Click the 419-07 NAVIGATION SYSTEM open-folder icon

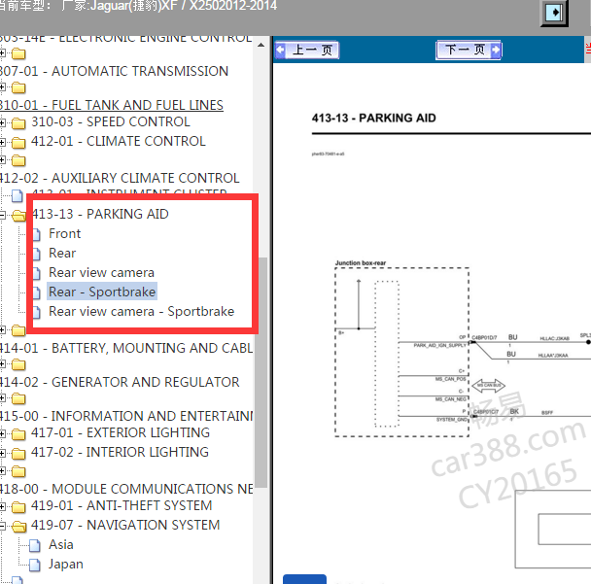point(18,527)
